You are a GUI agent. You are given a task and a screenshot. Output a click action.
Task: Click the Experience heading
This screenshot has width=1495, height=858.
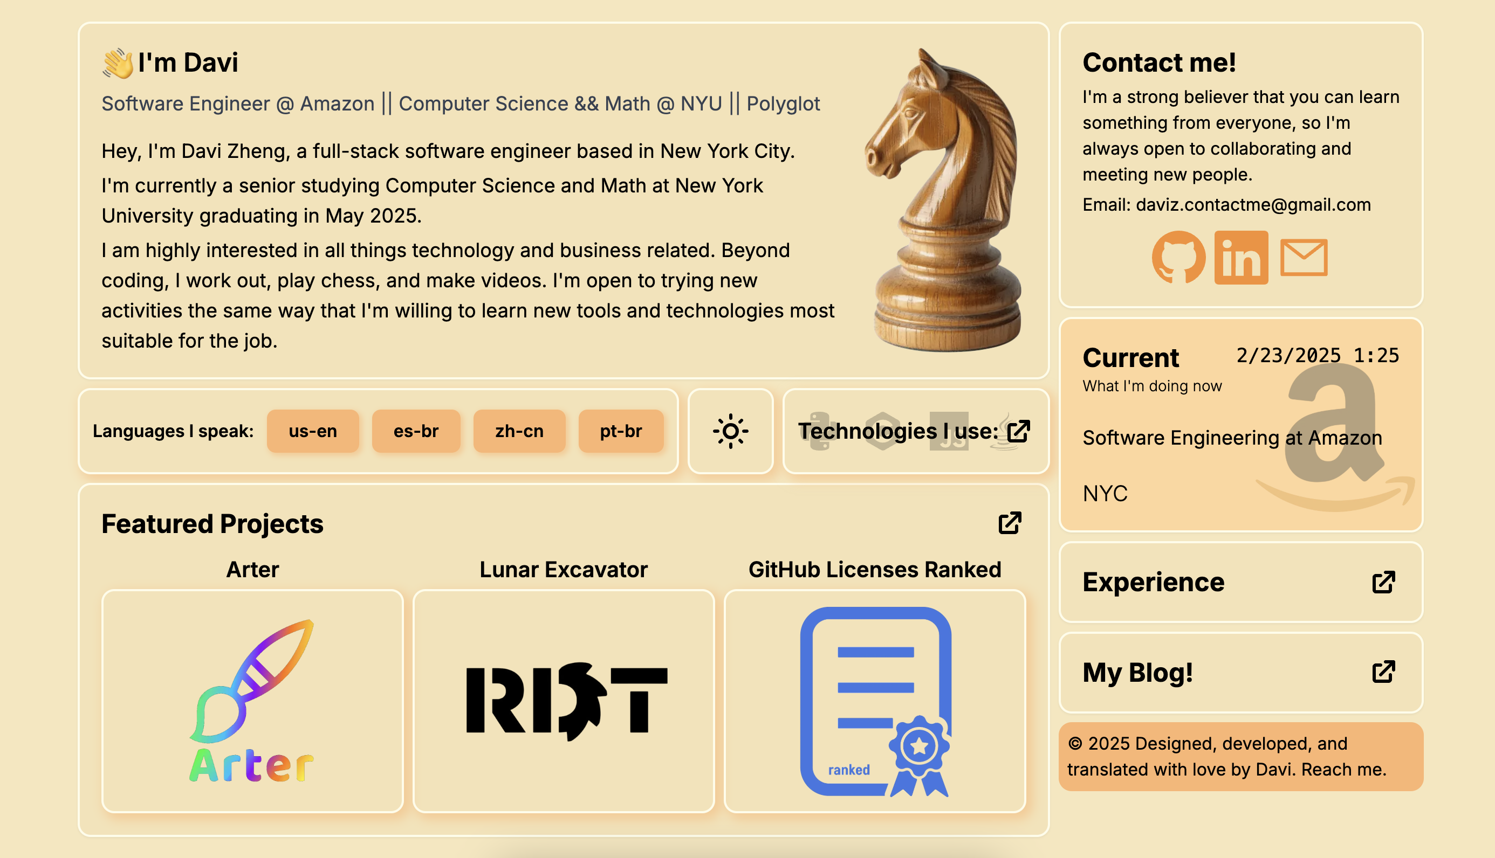click(x=1153, y=582)
